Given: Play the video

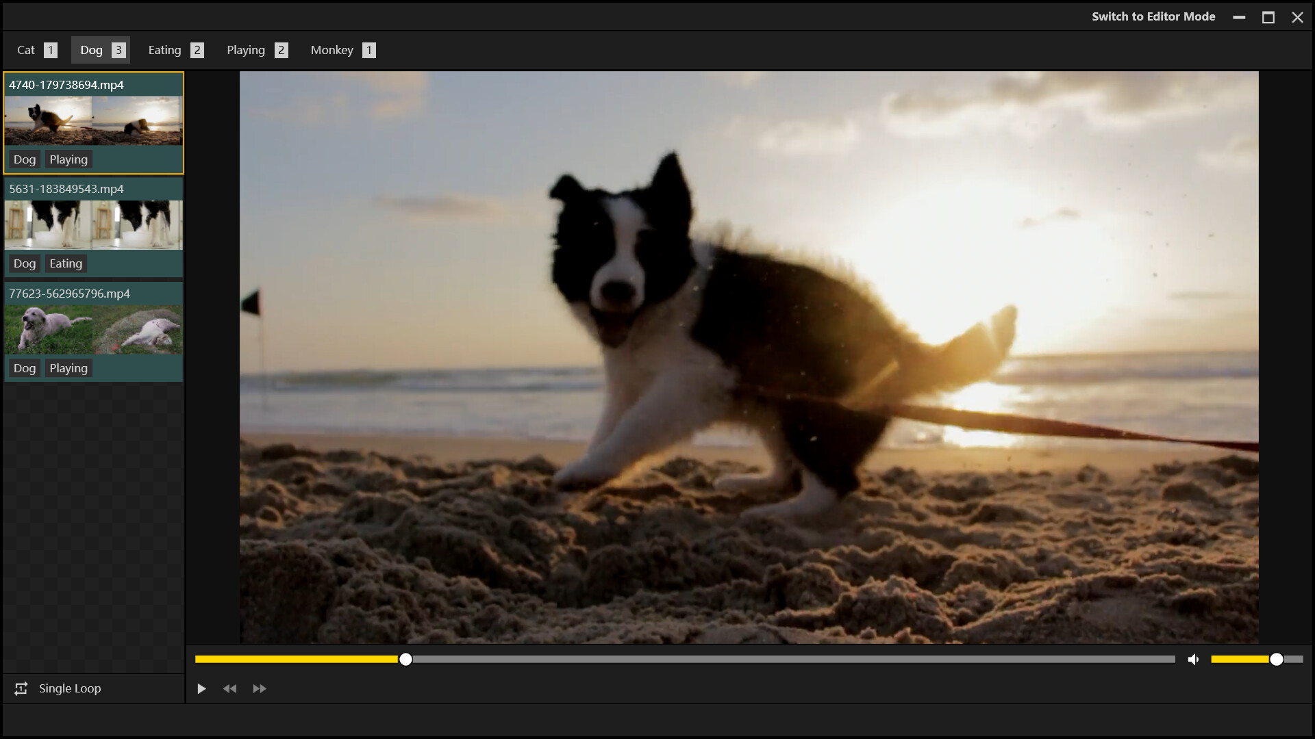Looking at the screenshot, I should [x=201, y=689].
